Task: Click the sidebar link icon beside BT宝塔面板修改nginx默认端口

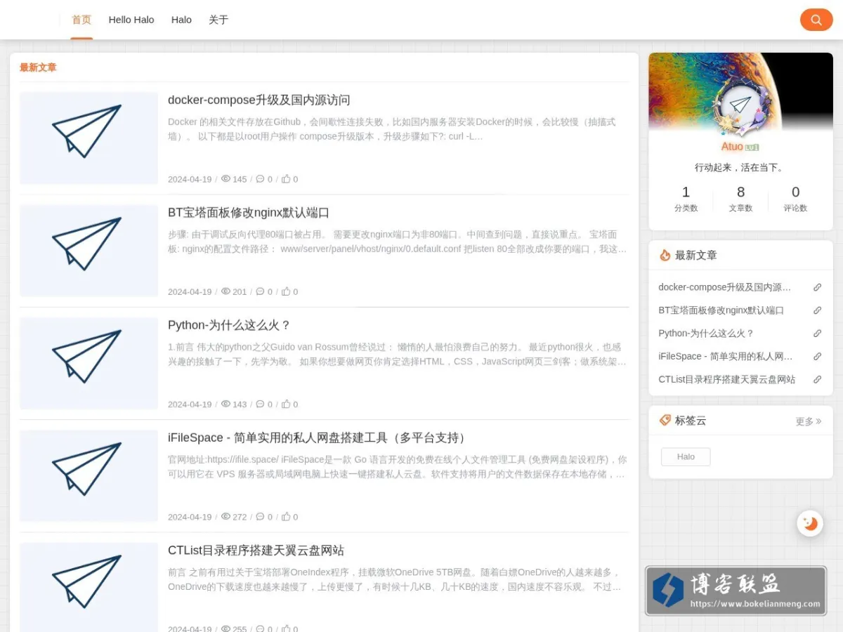Action: [817, 310]
